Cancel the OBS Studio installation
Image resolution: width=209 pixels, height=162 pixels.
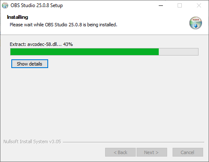click(188, 152)
